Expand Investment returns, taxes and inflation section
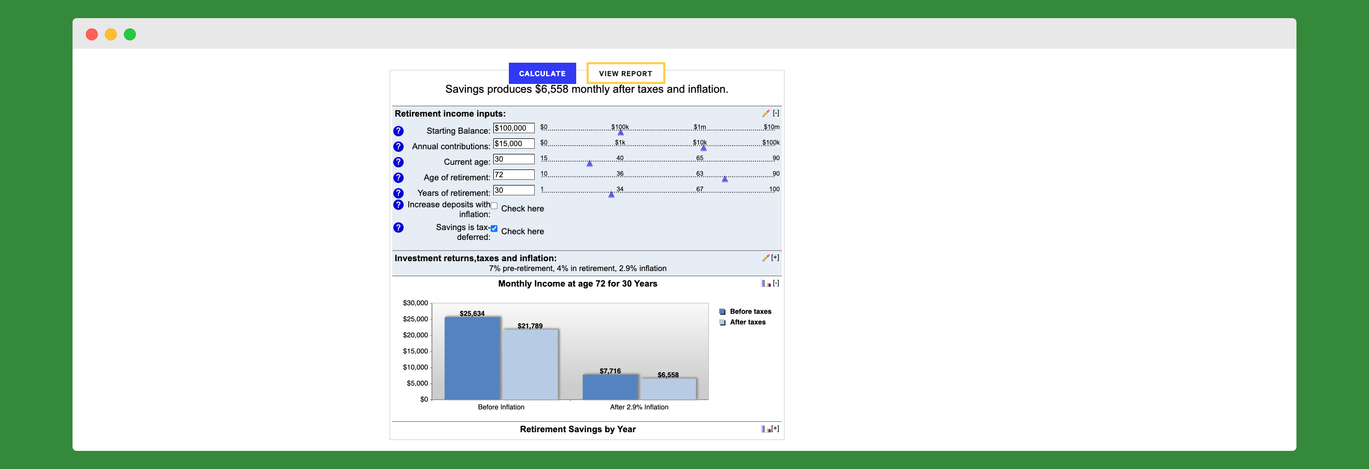 775,258
